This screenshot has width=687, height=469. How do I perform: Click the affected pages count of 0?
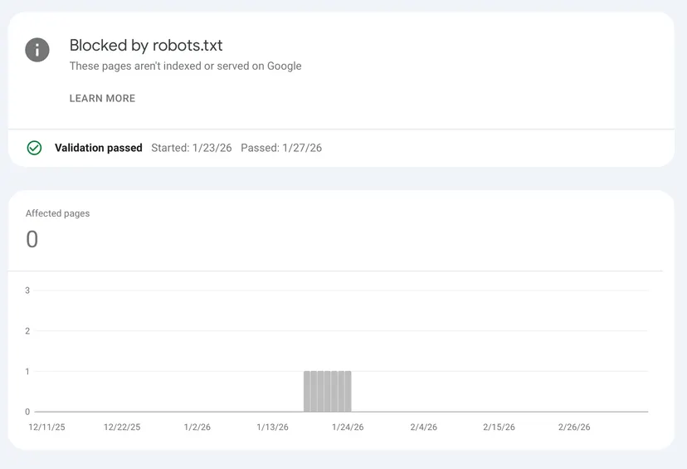point(32,240)
